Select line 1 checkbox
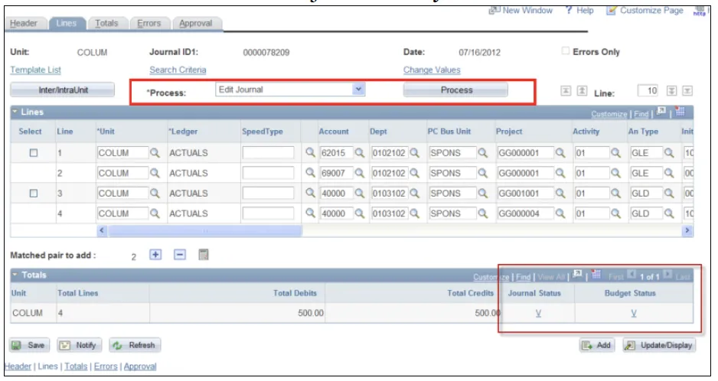This screenshot has width=718, height=381. point(34,153)
